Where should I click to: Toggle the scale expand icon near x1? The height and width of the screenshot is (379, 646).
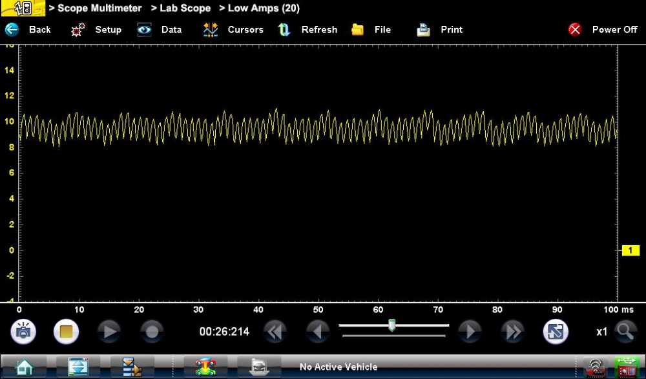tap(556, 331)
